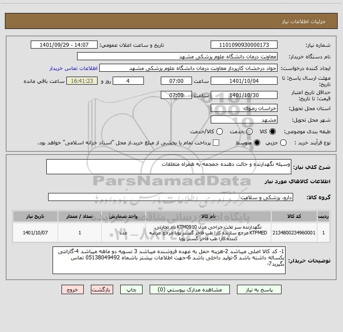Click the remaining time 16:41:23 field
The width and height of the screenshot is (343, 332).
pyautogui.click(x=82, y=81)
